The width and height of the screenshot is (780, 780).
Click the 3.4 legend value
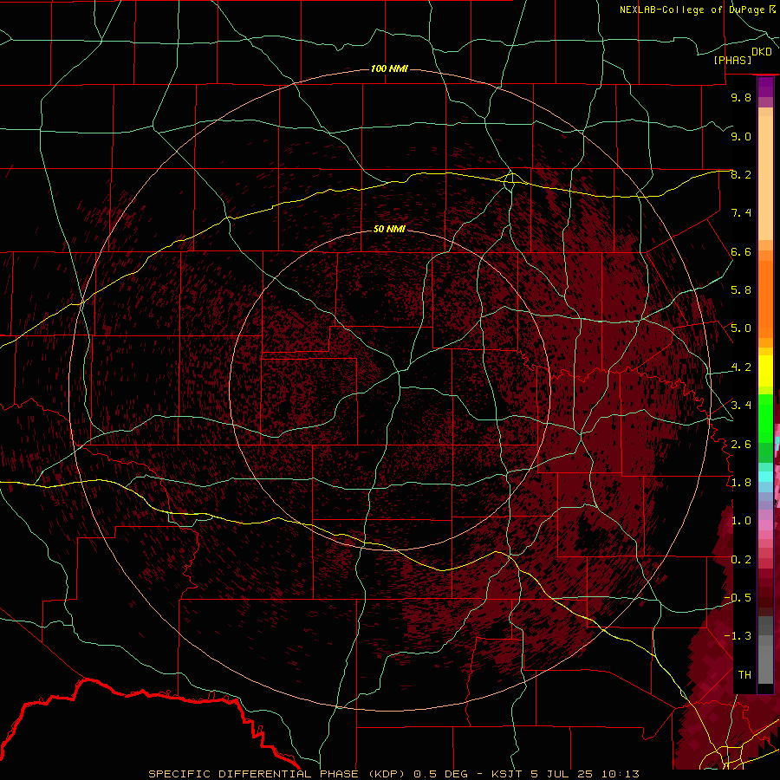[741, 406]
